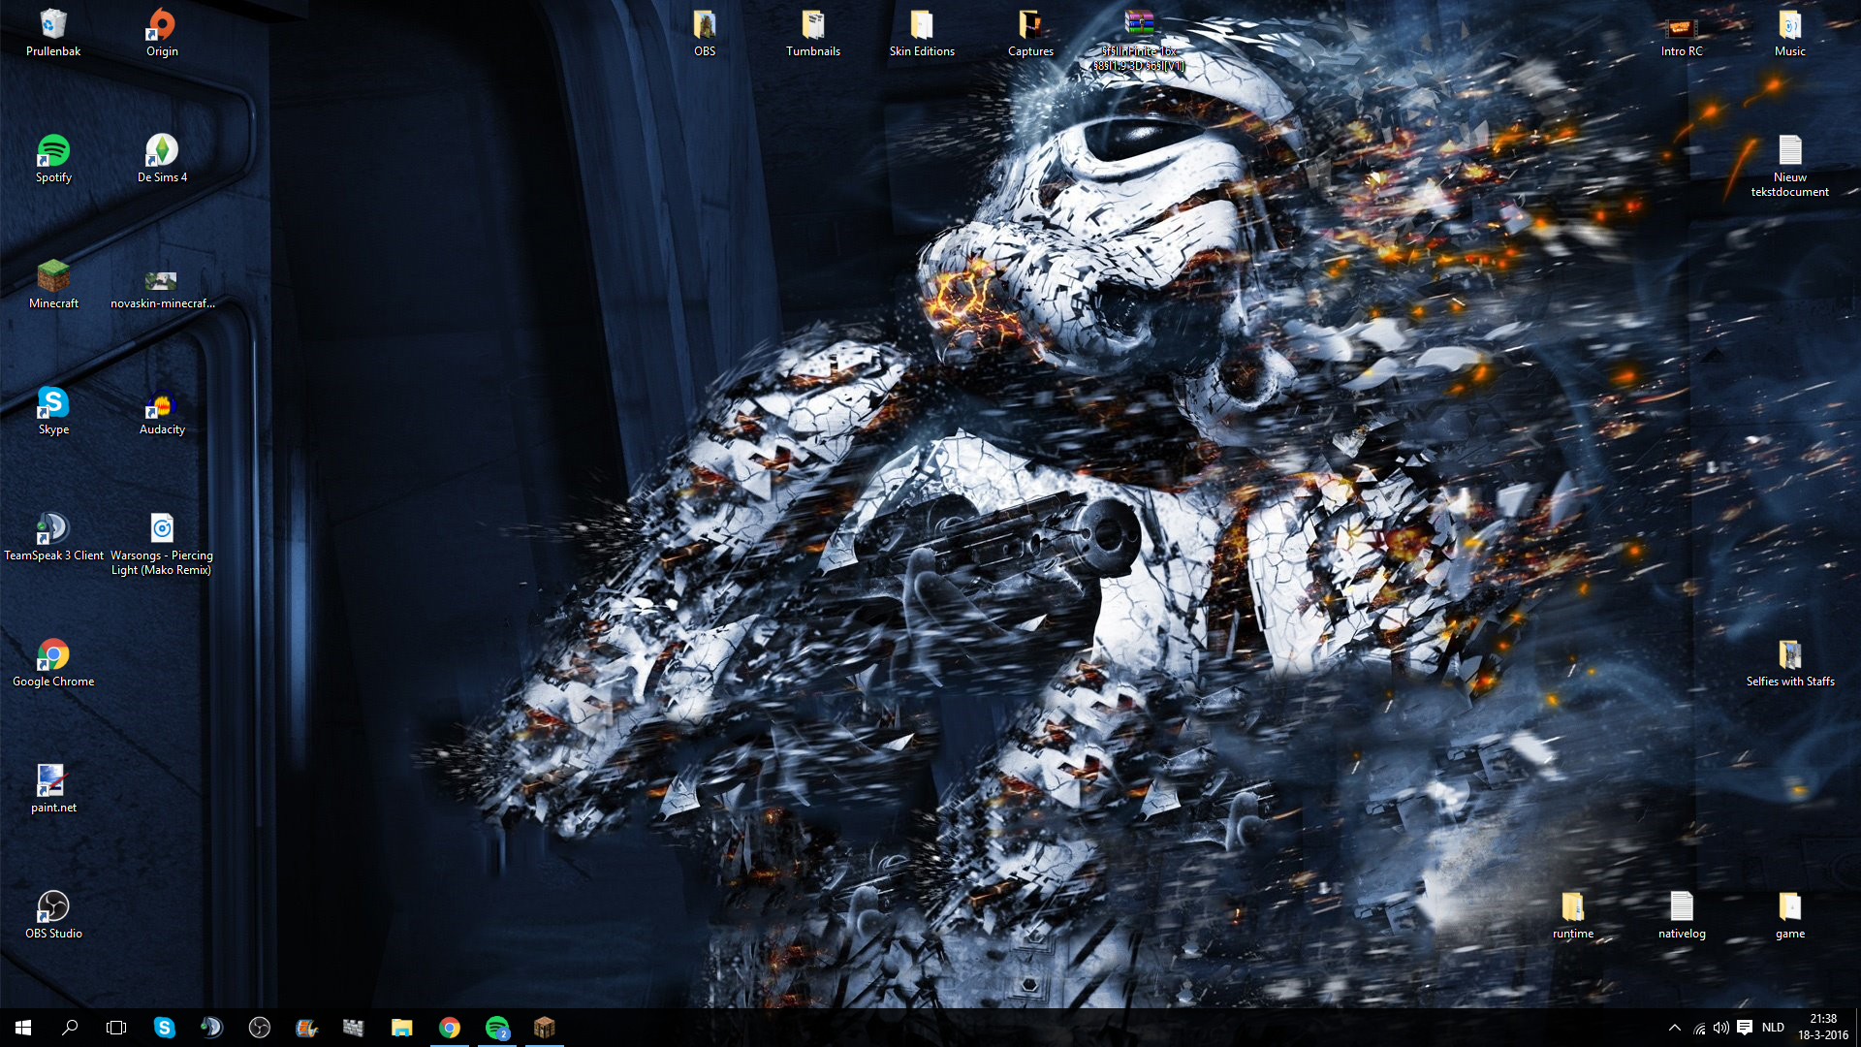The height and width of the screenshot is (1047, 1861).
Task: Select the TeamSpeak 3 Client shortcut
Action: click(53, 537)
